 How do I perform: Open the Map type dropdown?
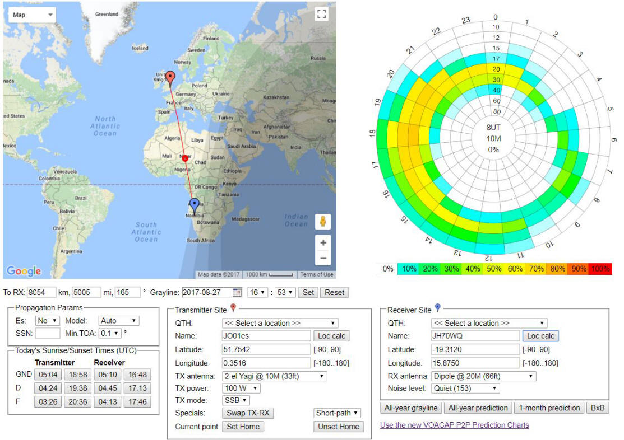(32, 15)
